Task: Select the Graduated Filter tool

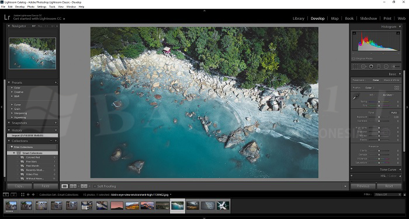Action: click(x=379, y=66)
